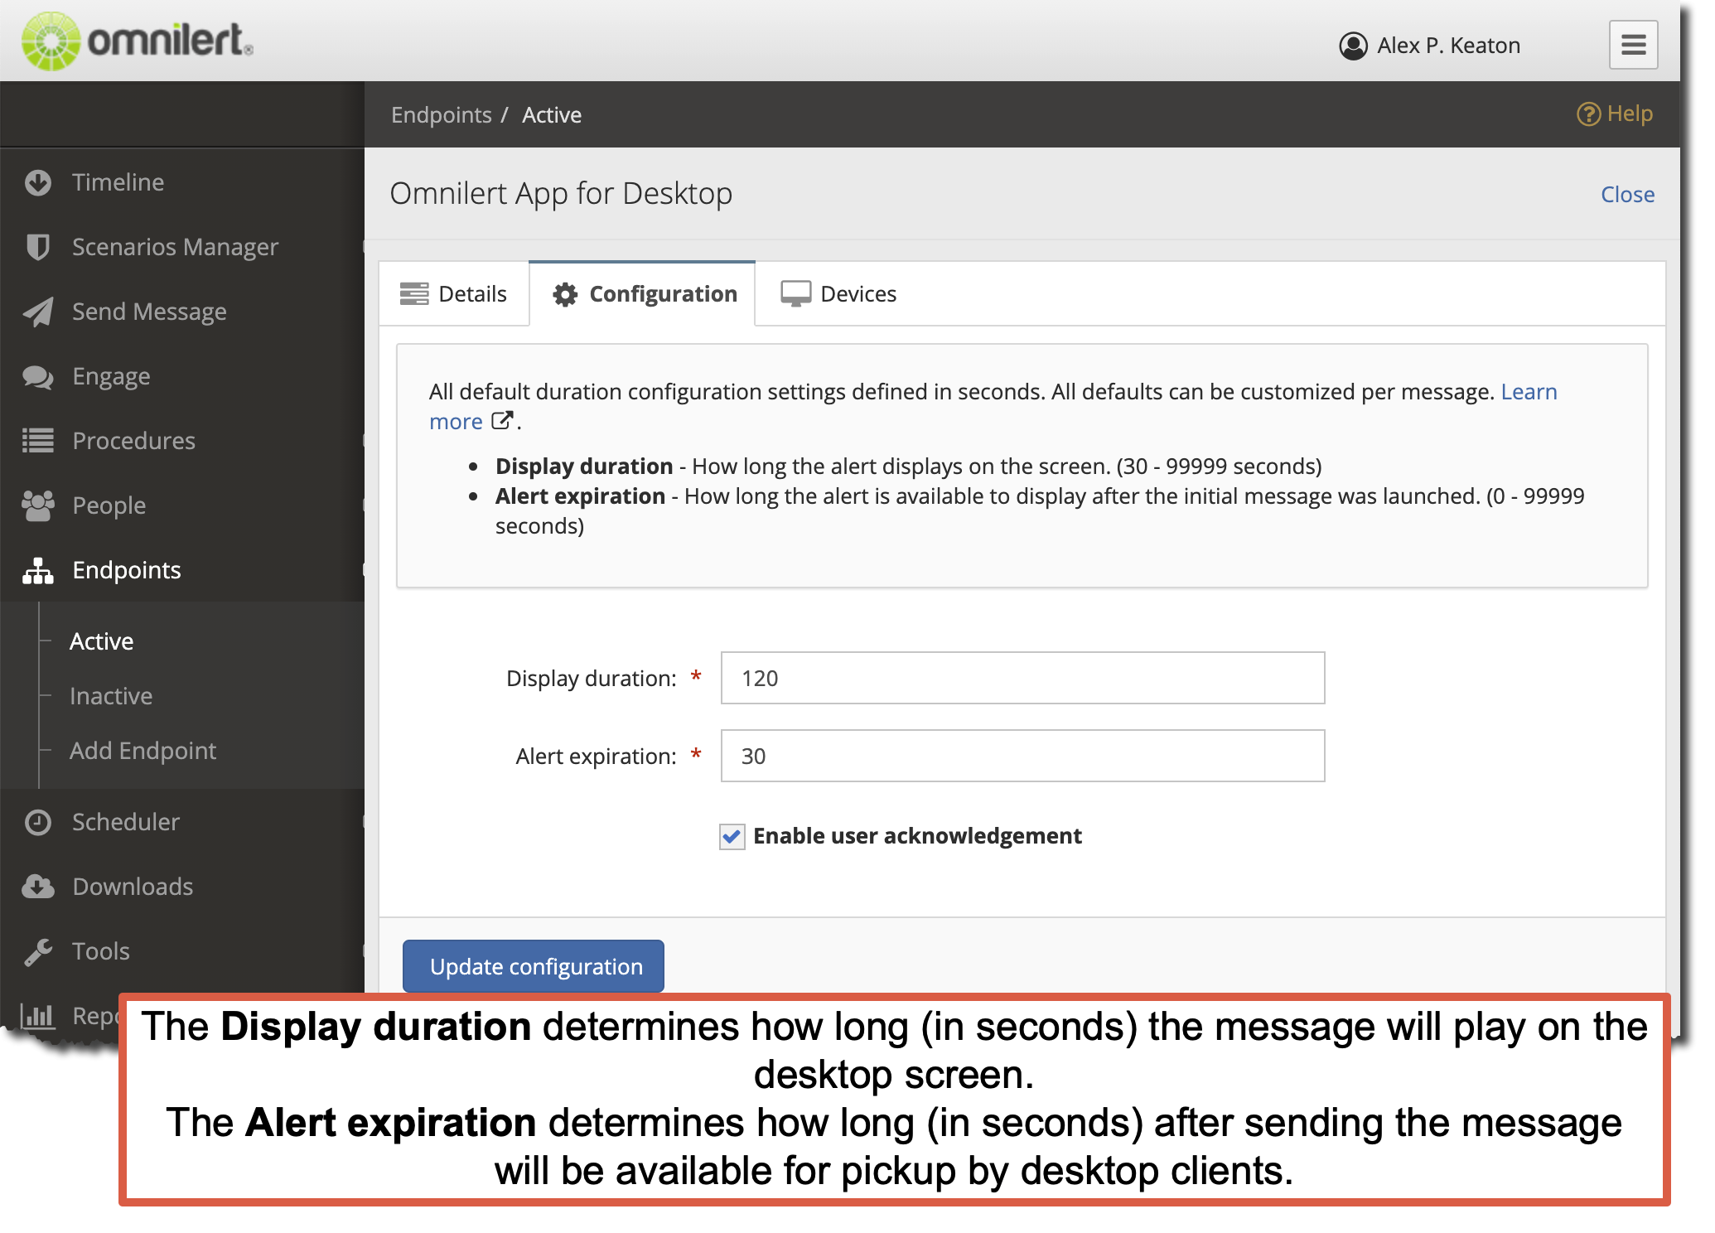This screenshot has height=1233, width=1715.
Task: Click the Timeline arrow icon in the sidebar
Action: click(x=38, y=182)
